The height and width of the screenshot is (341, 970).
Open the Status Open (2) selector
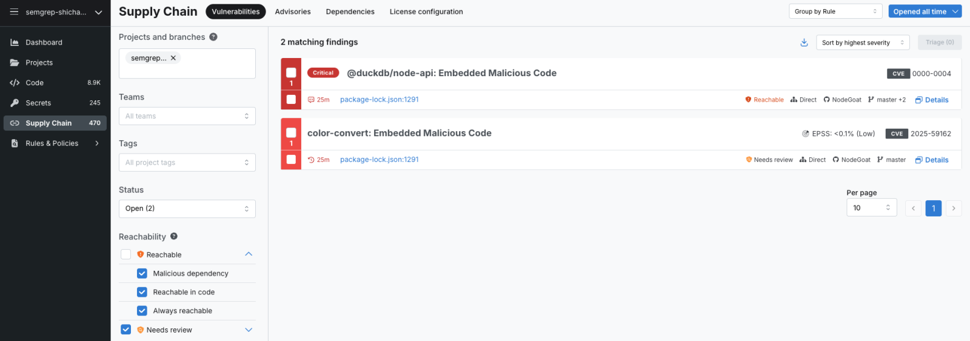tap(187, 209)
